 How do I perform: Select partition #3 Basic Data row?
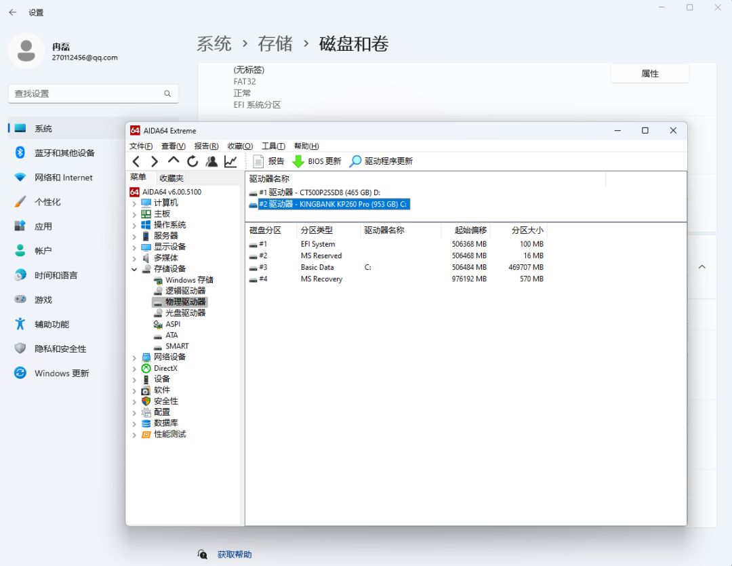click(x=396, y=268)
